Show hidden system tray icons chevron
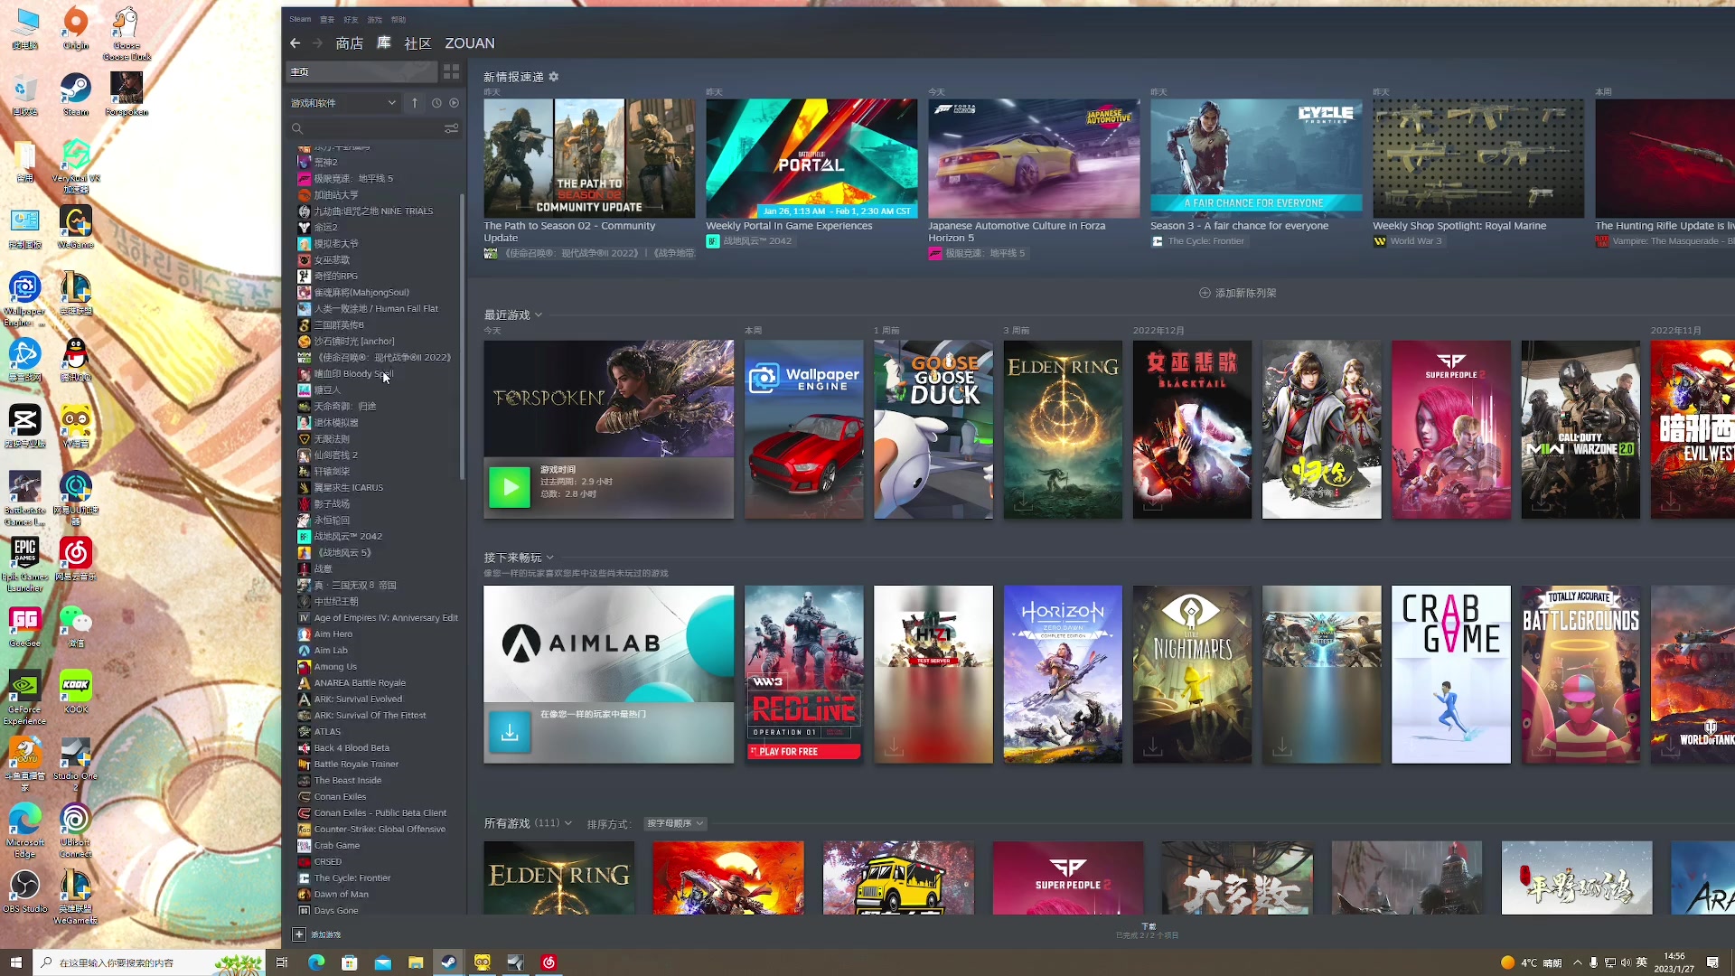The image size is (1735, 976). point(1578,962)
